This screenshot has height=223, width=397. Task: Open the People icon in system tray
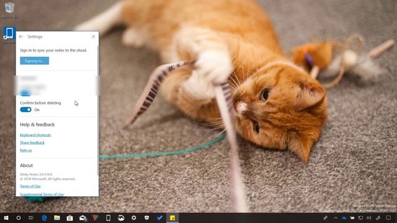(x=326, y=217)
